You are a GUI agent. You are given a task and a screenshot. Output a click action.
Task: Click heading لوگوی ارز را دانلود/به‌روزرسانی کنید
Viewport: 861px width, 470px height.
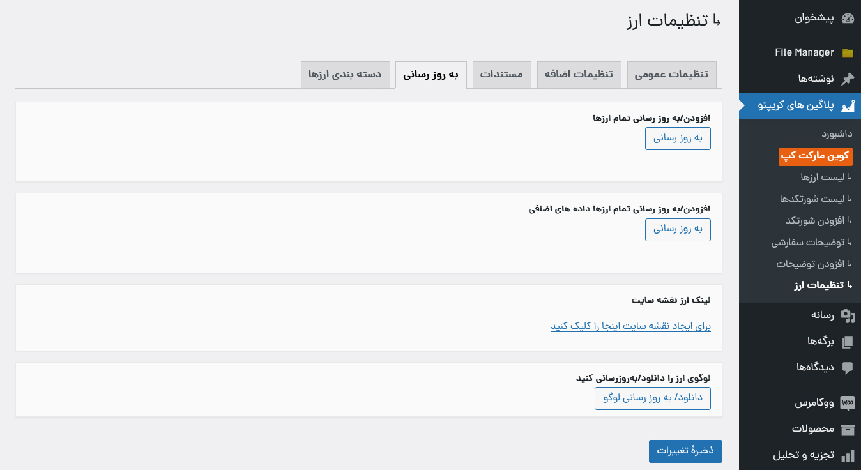click(643, 378)
